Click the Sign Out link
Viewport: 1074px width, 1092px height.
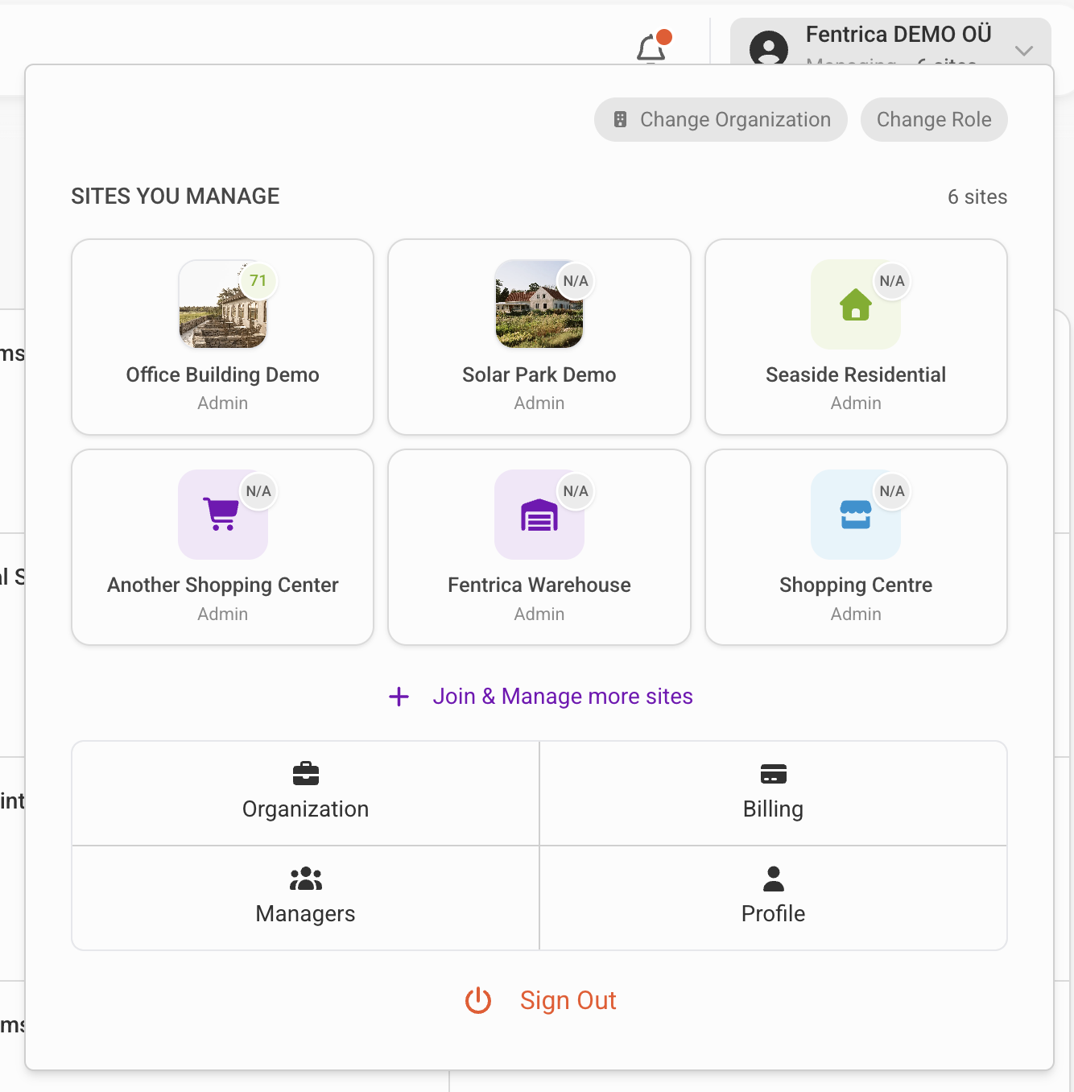pyautogui.click(x=568, y=1000)
